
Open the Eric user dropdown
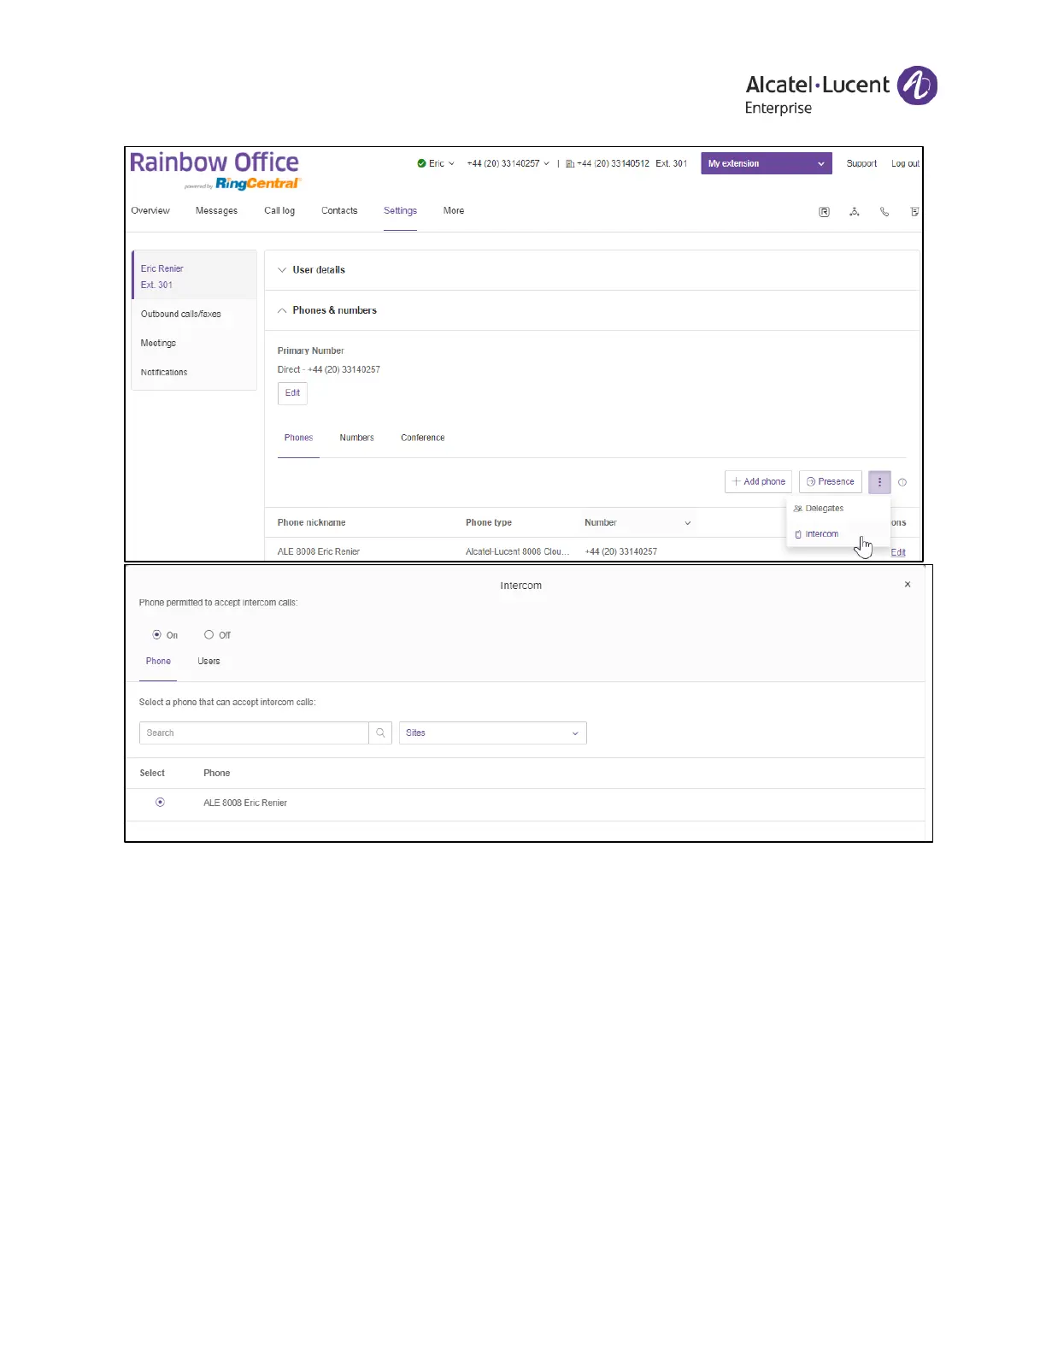pyautogui.click(x=441, y=163)
